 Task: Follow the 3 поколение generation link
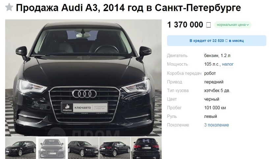pos(217,125)
